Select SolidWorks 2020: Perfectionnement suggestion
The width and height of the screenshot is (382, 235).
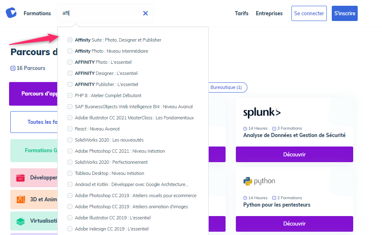coord(111,162)
